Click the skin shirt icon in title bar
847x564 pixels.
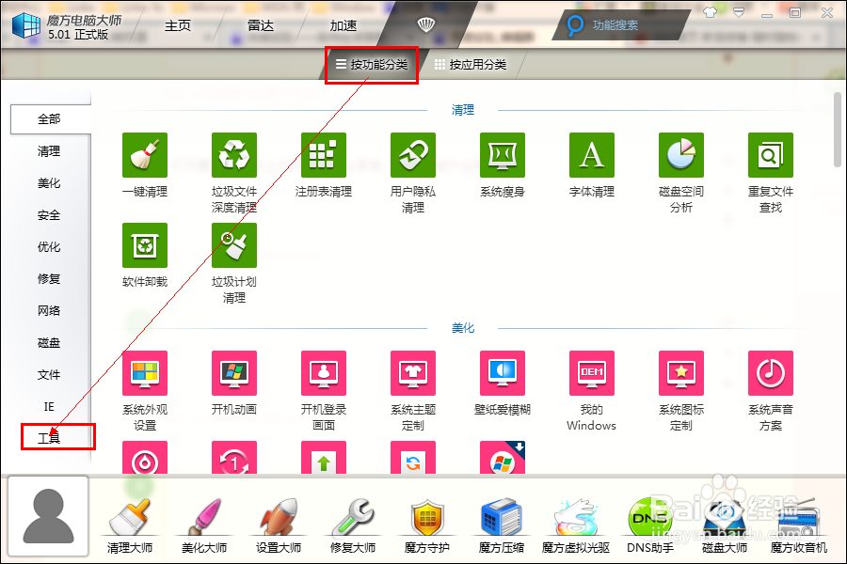coord(710,12)
